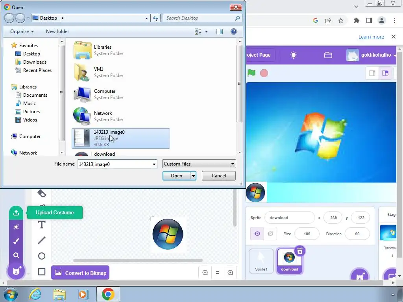Open the File name history dropdown
The width and height of the screenshot is (403, 302).
[154, 164]
